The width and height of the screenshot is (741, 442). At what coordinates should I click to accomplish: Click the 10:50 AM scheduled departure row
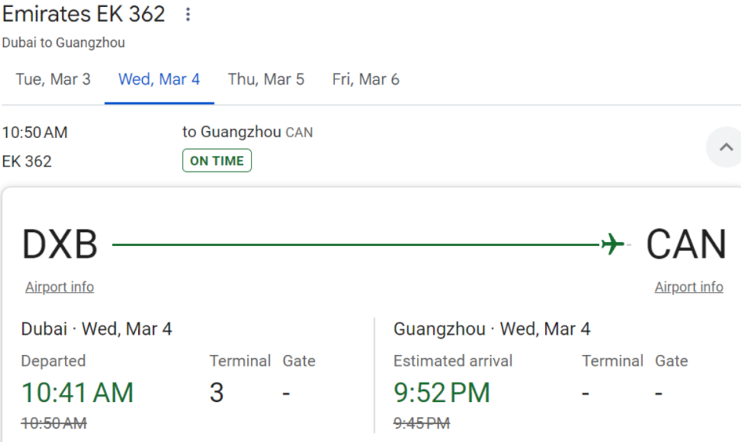[x=35, y=132]
